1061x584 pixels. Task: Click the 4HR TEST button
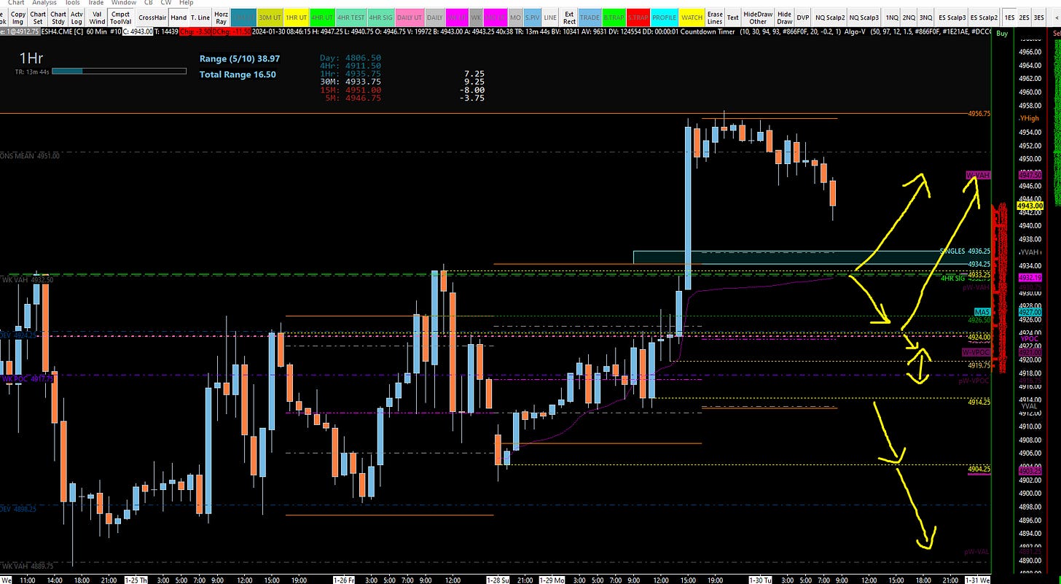tap(351, 17)
